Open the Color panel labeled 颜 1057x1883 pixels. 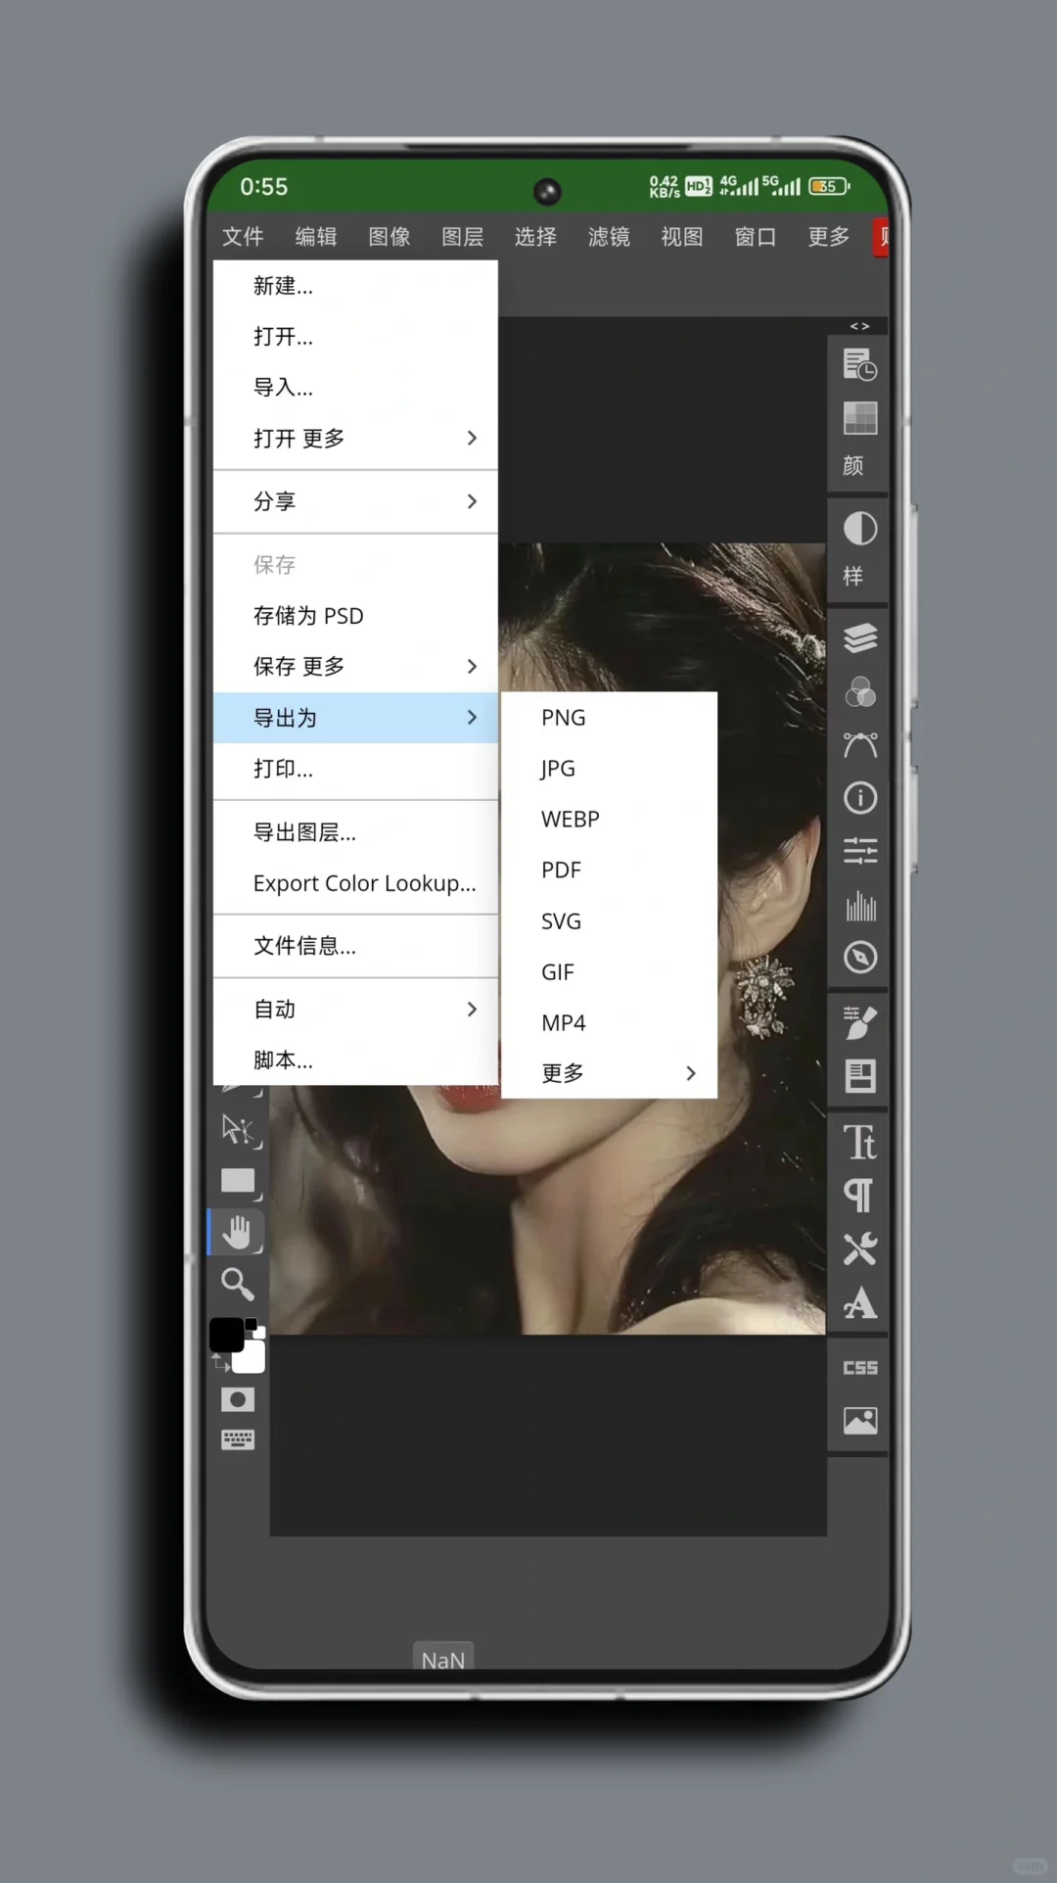853,466
